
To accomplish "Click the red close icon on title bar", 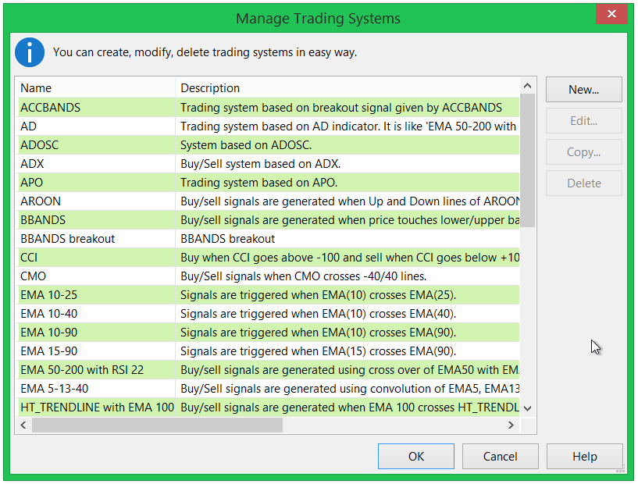I will click(x=611, y=14).
